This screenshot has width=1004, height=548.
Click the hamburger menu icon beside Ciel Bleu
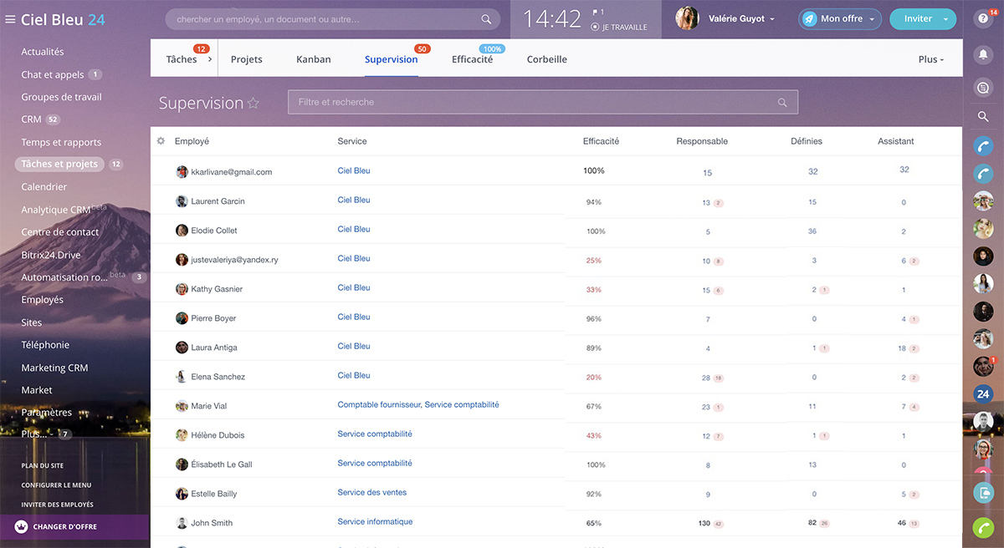point(10,19)
